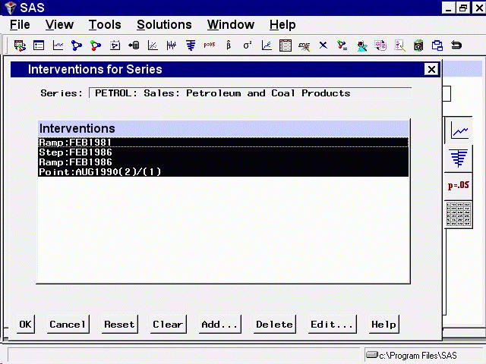Select the Step:FEB1986 intervention
The height and width of the screenshot is (364, 486).
[223, 152]
